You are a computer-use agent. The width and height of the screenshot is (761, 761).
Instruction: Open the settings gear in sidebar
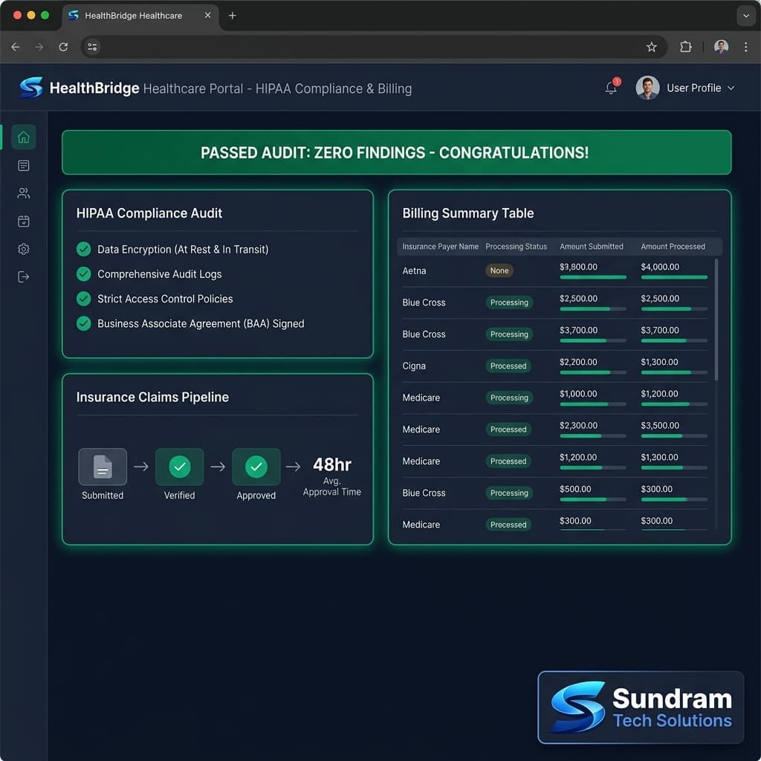point(23,249)
